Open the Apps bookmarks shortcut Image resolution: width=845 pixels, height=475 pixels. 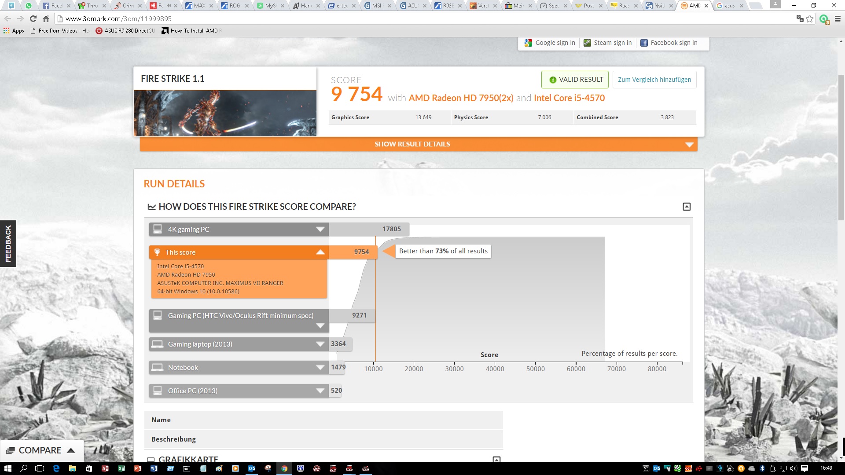pos(14,31)
